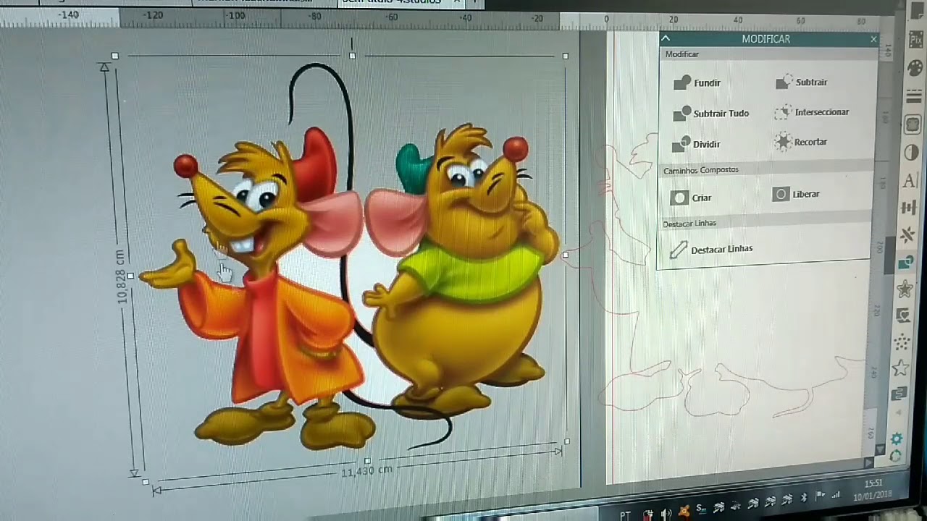Select Subtrair Tudo in the Modificar panel

[710, 113]
